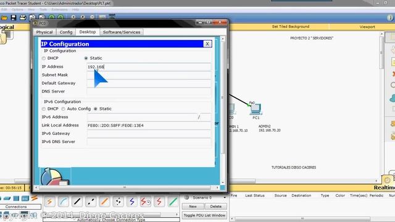Select the blue Coaxial cable icon
Screen dimensions: 395x222
coord(131,202)
